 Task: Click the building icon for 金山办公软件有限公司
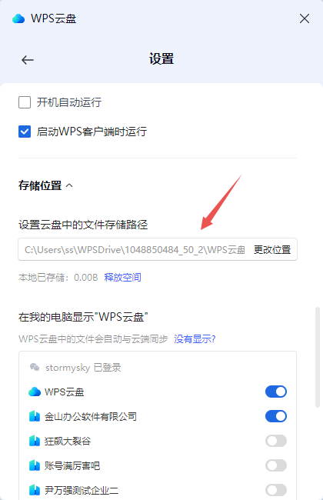pyautogui.click(x=35, y=416)
